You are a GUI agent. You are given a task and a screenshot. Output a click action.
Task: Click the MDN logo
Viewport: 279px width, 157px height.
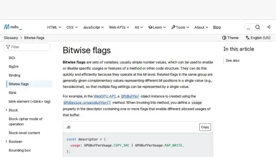pos(13,27)
